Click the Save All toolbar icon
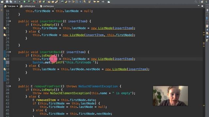The image size is (209, 117). pos(11,2)
